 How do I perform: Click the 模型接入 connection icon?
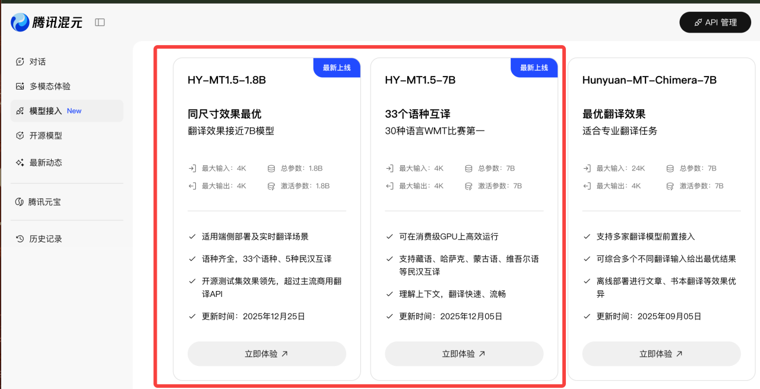pos(20,111)
